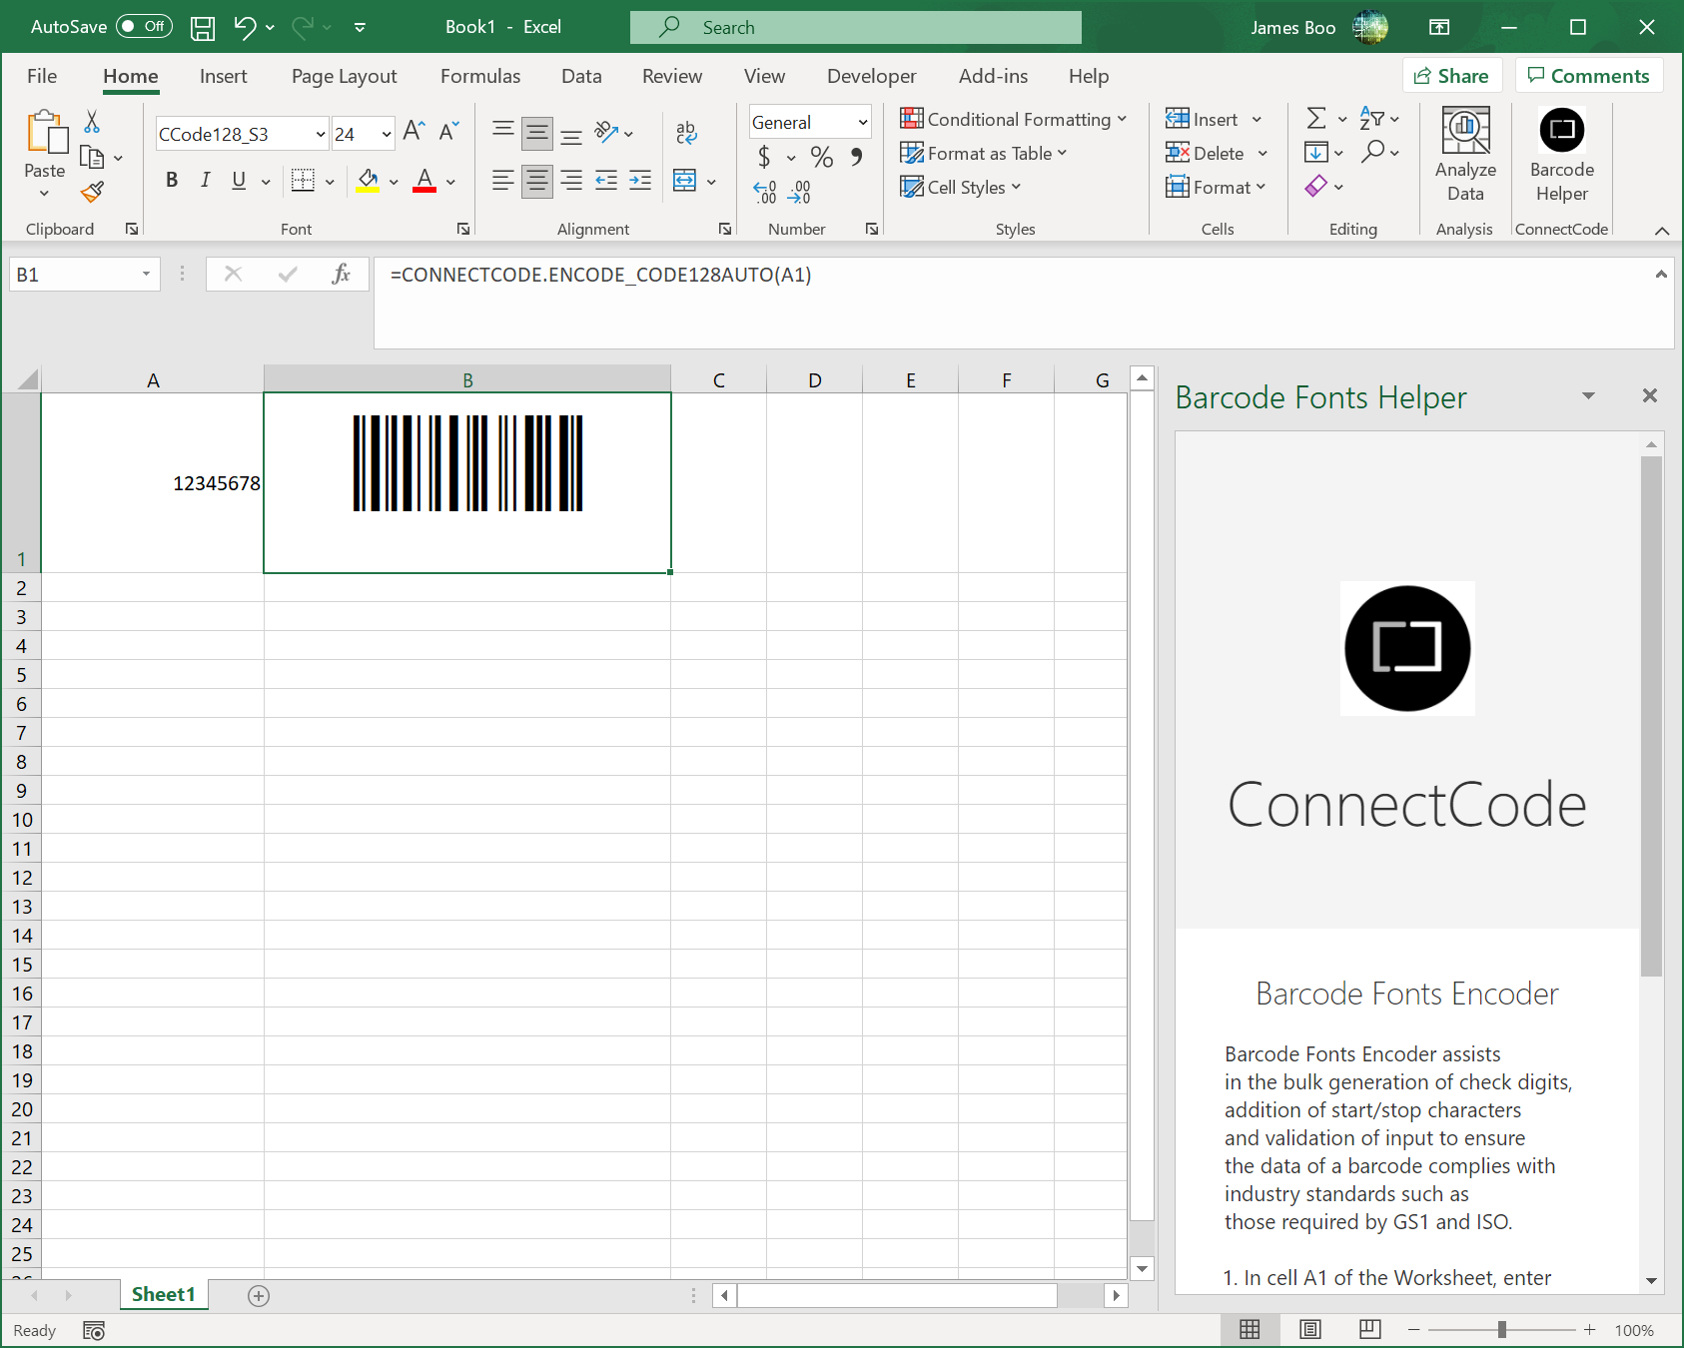The image size is (1684, 1348).
Task: Toggle Bold formatting
Action: tap(172, 180)
